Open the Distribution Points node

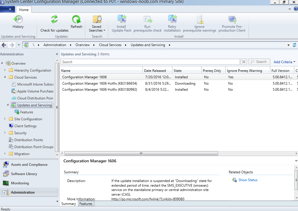click(26, 140)
